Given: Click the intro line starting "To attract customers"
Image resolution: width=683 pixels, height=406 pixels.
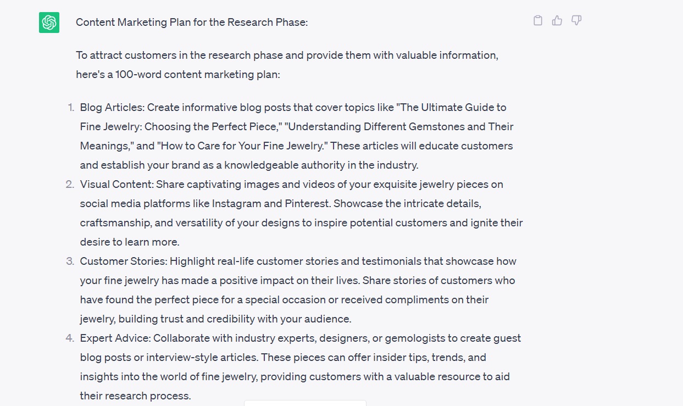Looking at the screenshot, I should click(287, 55).
